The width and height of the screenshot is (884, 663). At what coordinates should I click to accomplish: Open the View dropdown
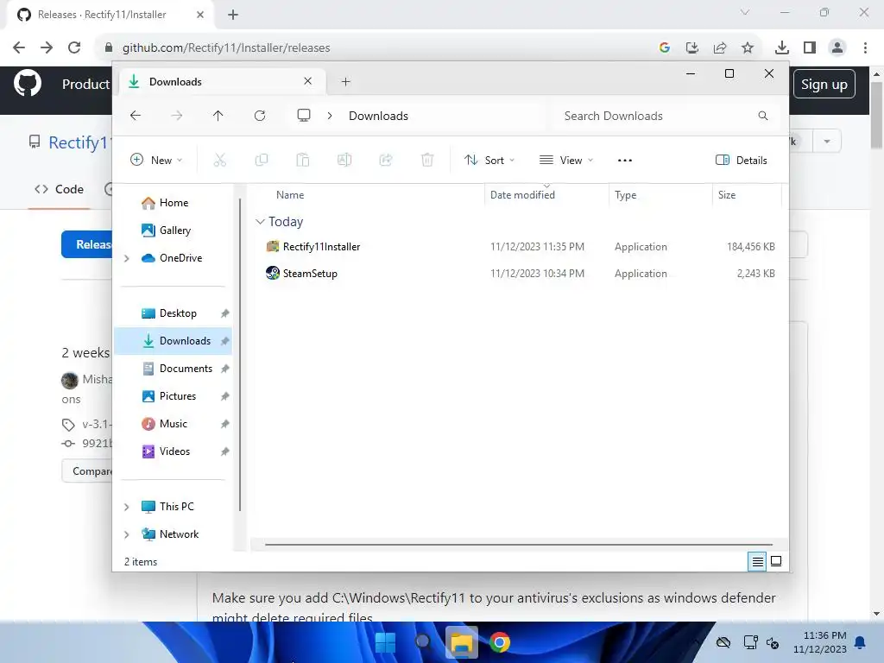pos(566,160)
